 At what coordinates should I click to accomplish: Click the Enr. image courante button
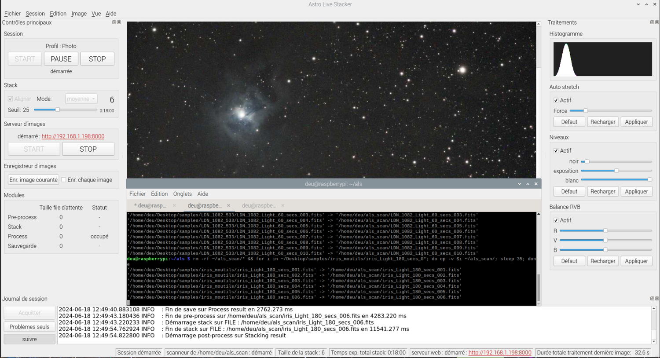(33, 180)
